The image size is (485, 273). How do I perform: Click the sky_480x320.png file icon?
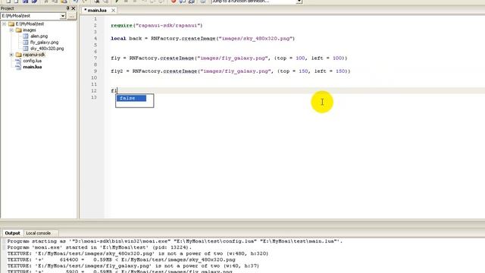click(x=26, y=49)
